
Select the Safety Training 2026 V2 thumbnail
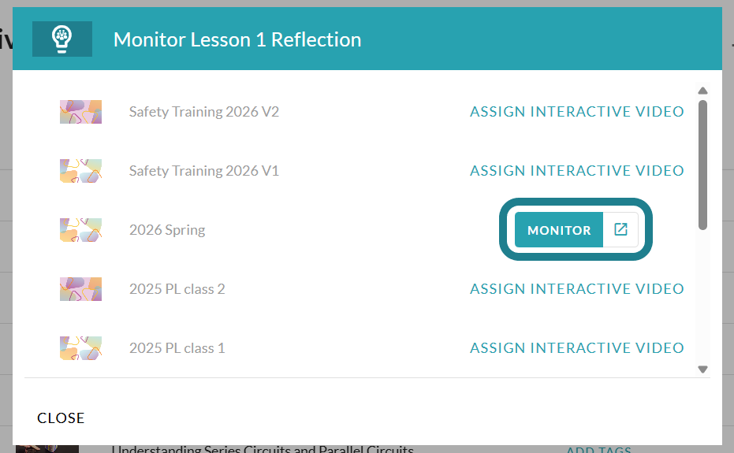(x=80, y=112)
